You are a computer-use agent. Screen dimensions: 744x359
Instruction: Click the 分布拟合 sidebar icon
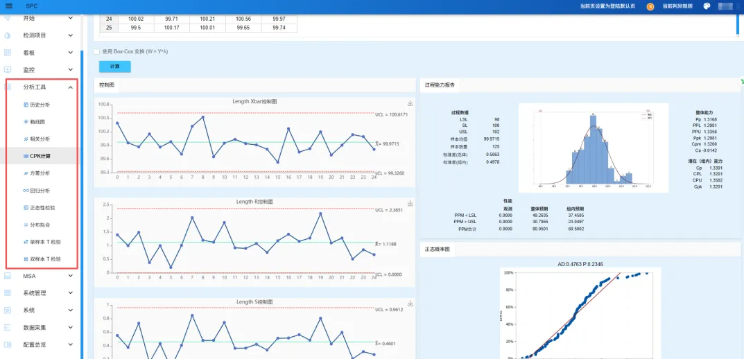(26, 225)
